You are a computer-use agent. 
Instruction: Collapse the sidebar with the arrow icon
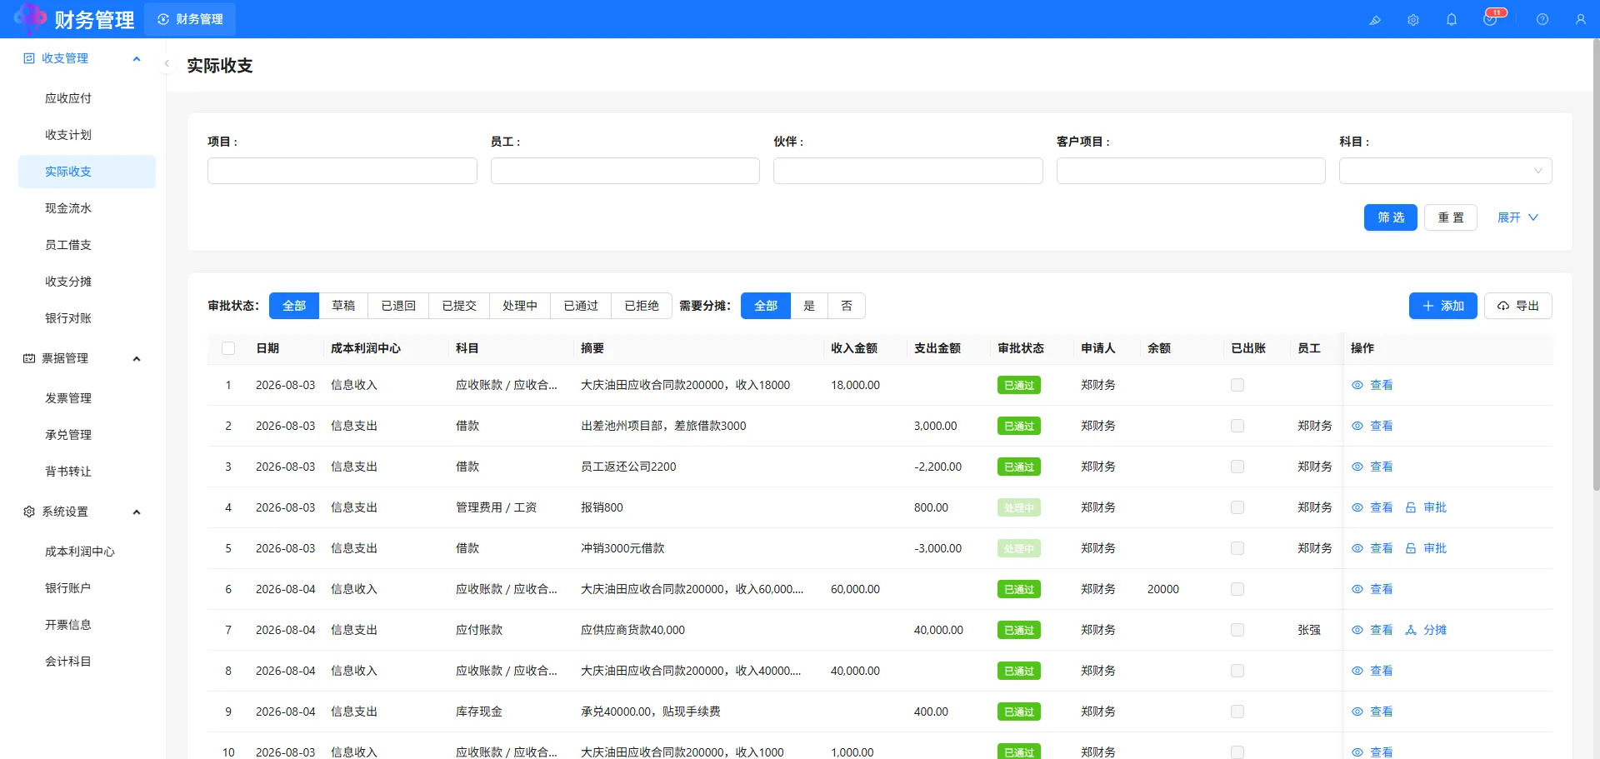pos(167,63)
